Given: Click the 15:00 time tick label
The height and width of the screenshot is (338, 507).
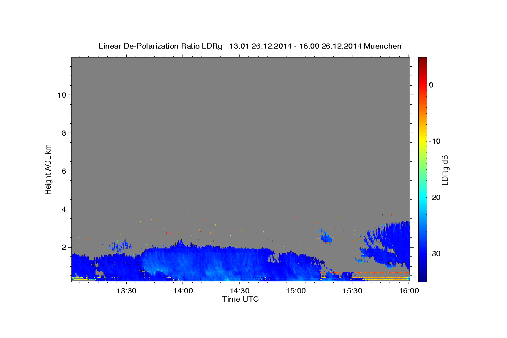Looking at the screenshot, I should coord(296,291).
